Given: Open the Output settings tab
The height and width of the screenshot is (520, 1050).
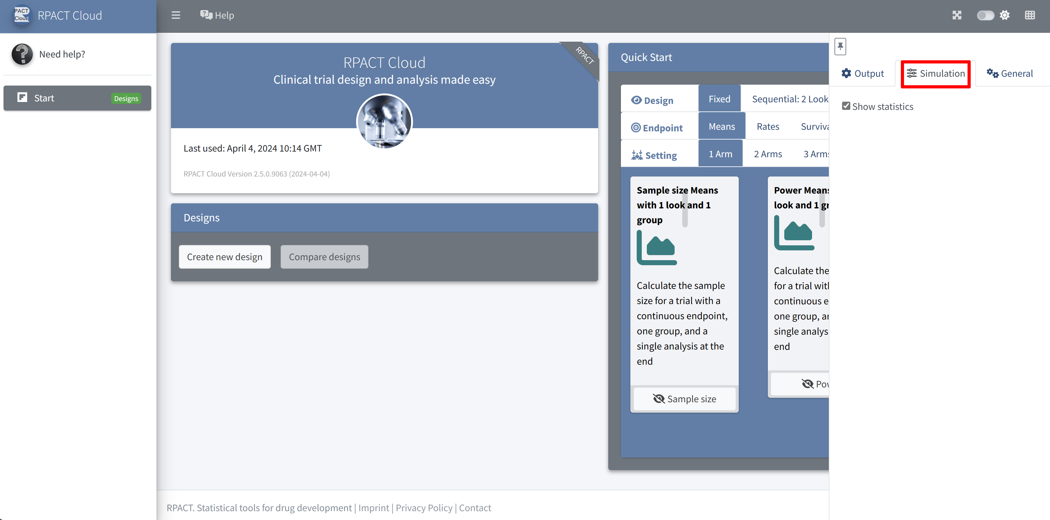Looking at the screenshot, I should pos(863,74).
